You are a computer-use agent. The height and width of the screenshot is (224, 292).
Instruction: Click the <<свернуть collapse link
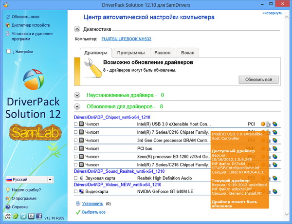pyautogui.click(x=272, y=13)
